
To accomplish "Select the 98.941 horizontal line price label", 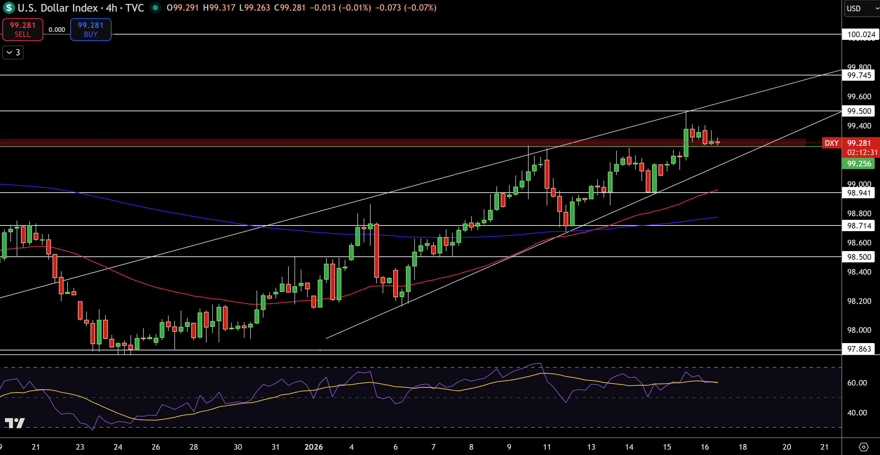I will click(859, 193).
